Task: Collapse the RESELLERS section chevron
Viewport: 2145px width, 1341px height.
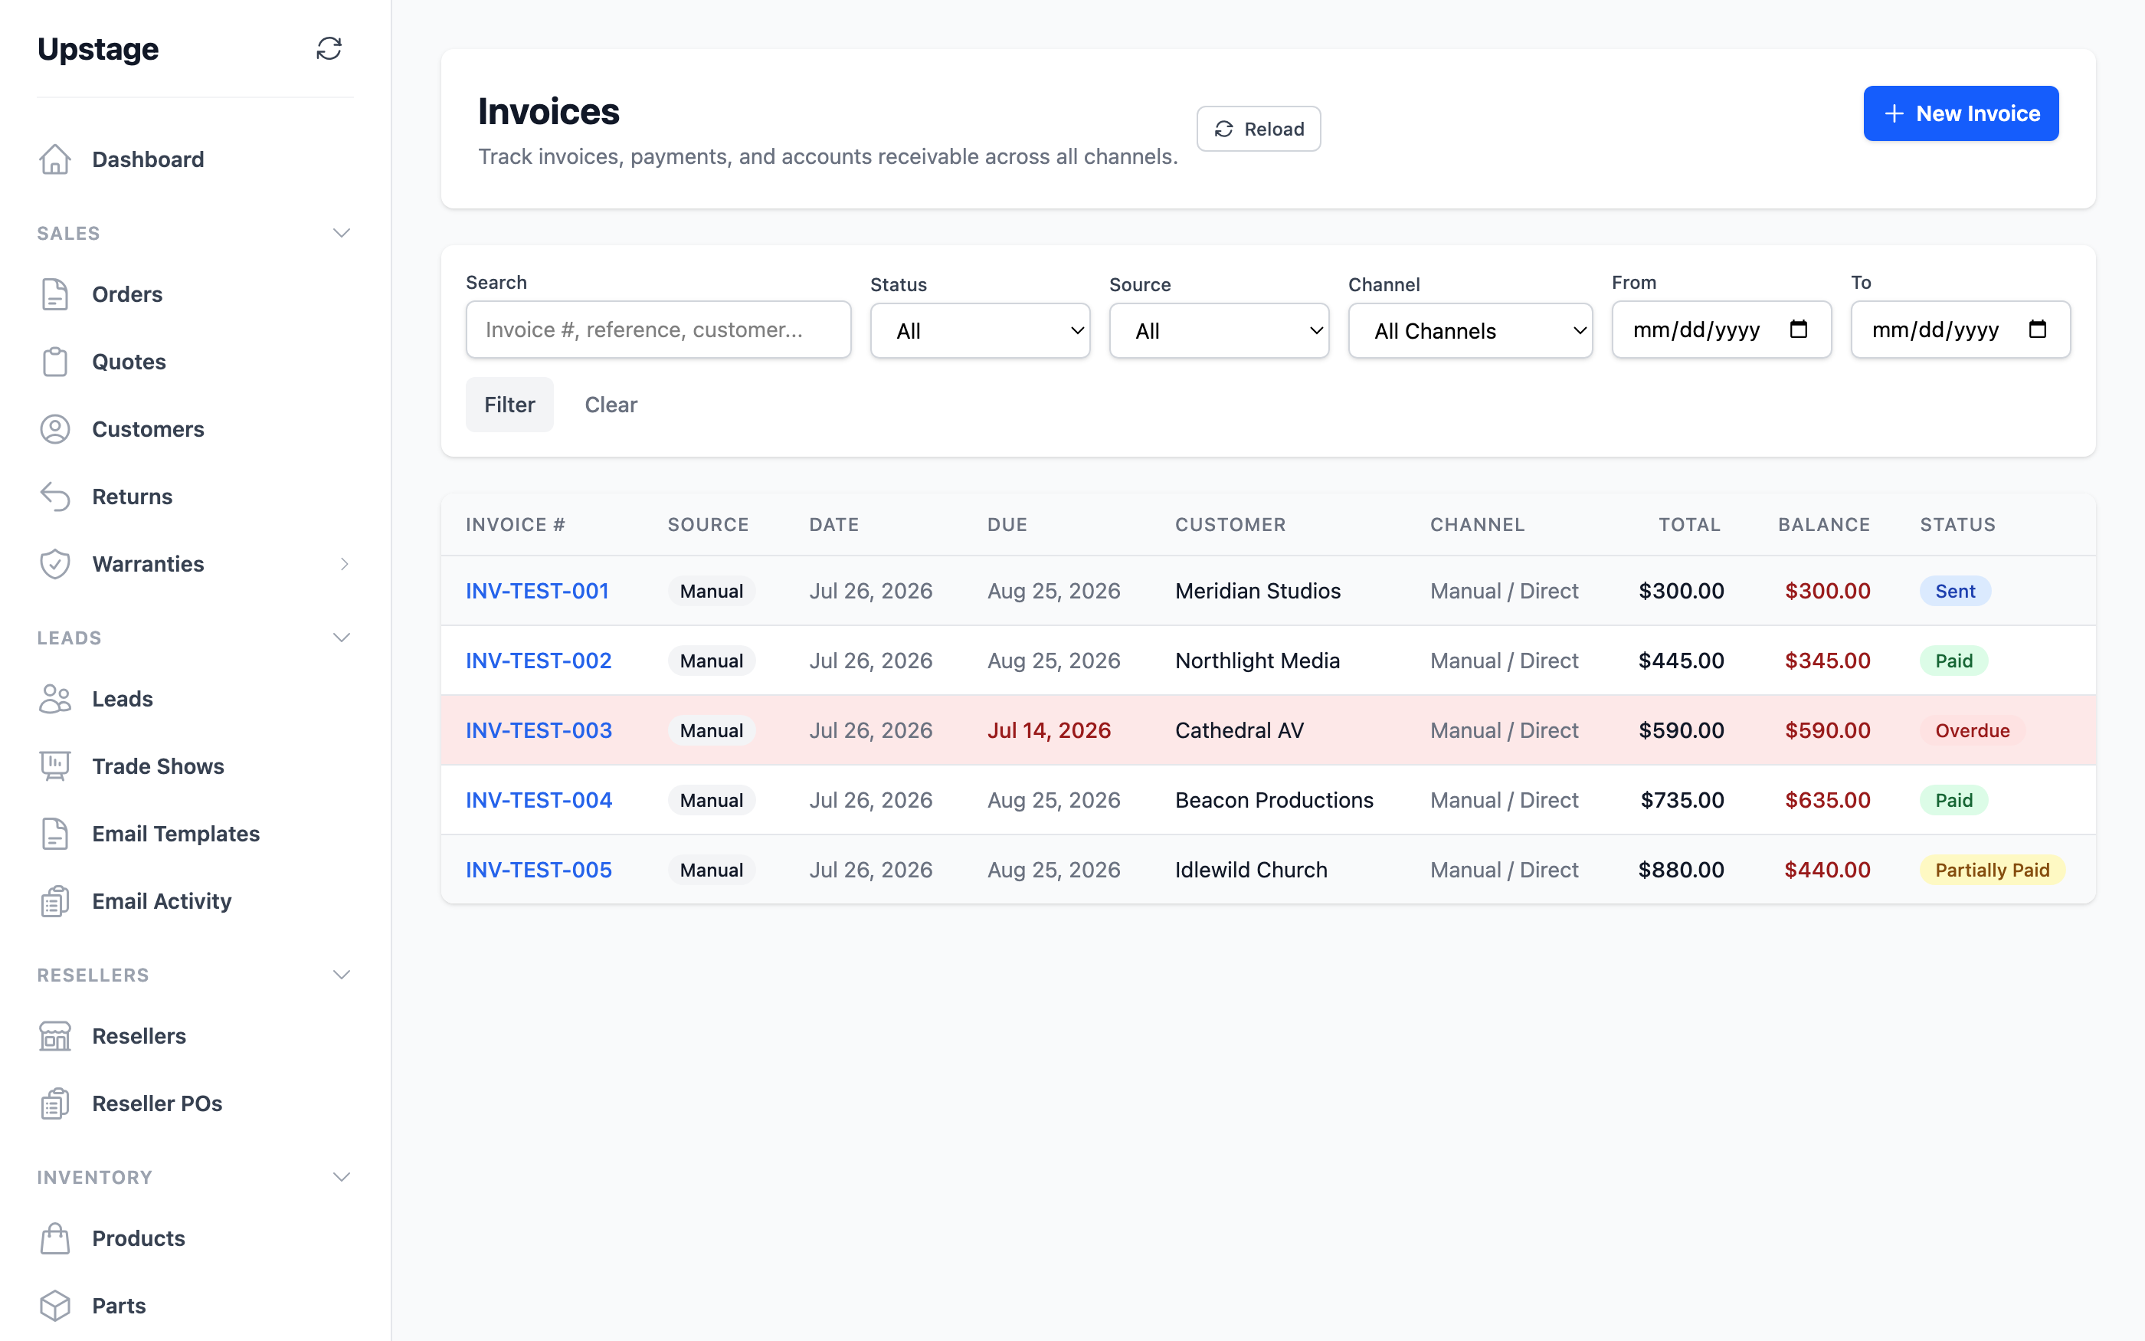Action: tap(341, 975)
